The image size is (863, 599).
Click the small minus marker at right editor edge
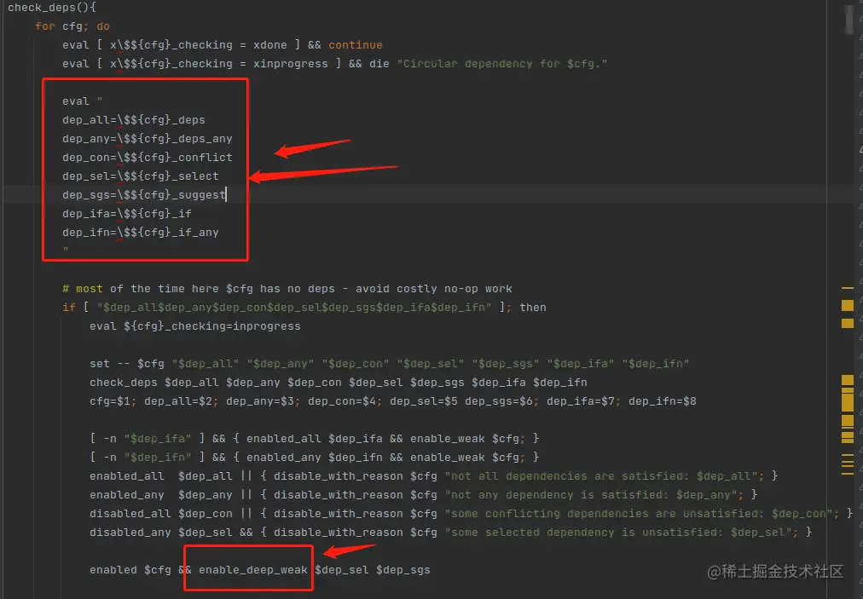pyautogui.click(x=847, y=287)
